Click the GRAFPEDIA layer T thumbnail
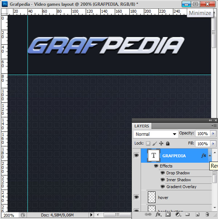Image resolution: width=218 pixels, height=219 pixels. (x=154, y=155)
